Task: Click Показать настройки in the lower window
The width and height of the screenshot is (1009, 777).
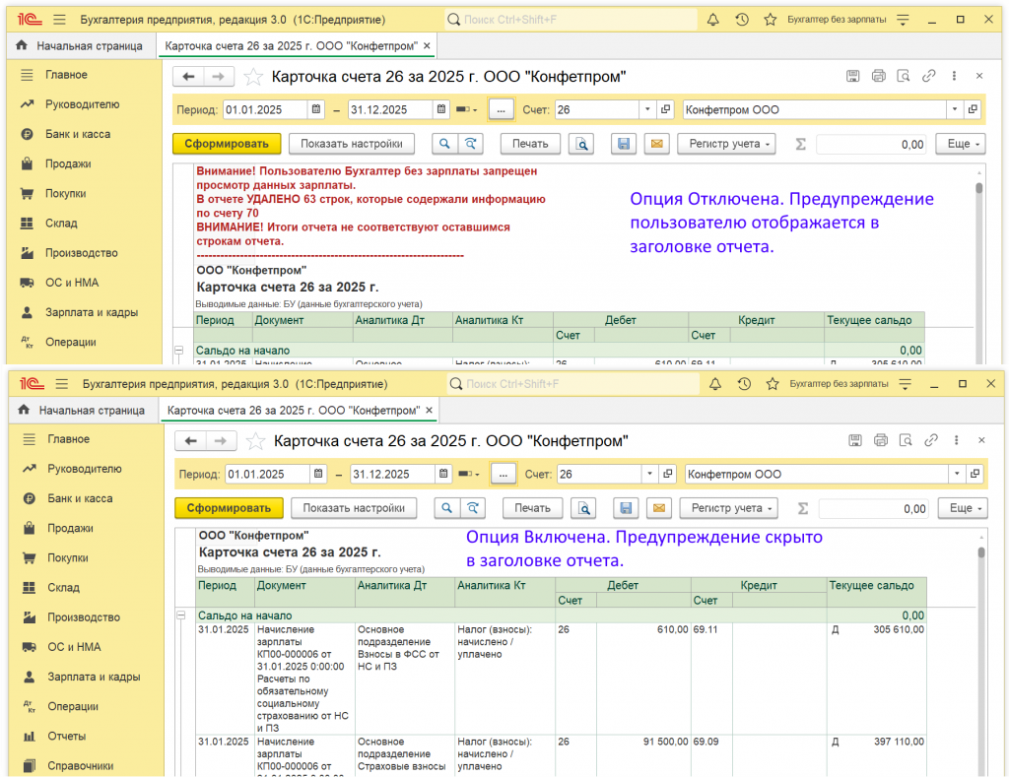Action: (354, 508)
